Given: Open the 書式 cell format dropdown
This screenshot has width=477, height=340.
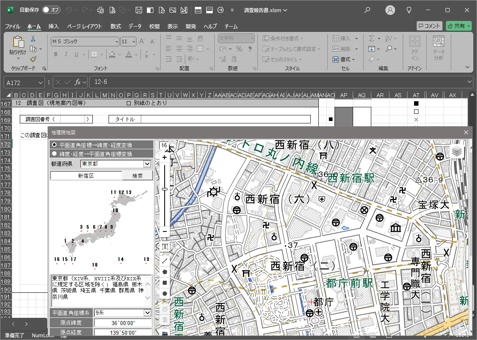Looking at the screenshot, I should pyautogui.click(x=344, y=59).
